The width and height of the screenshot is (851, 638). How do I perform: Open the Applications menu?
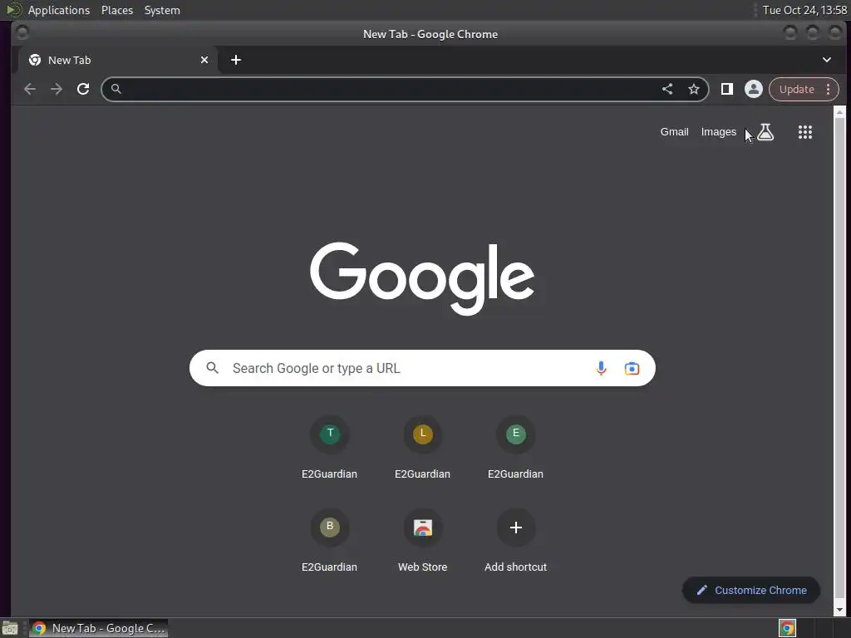pos(59,10)
